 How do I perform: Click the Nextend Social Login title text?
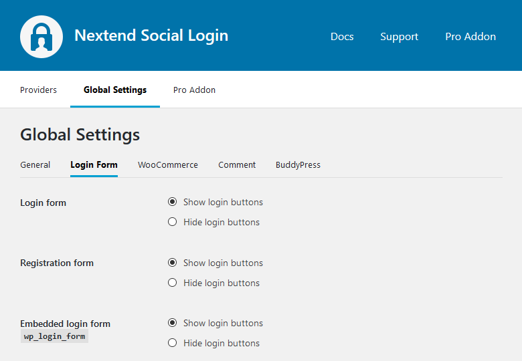pos(151,35)
